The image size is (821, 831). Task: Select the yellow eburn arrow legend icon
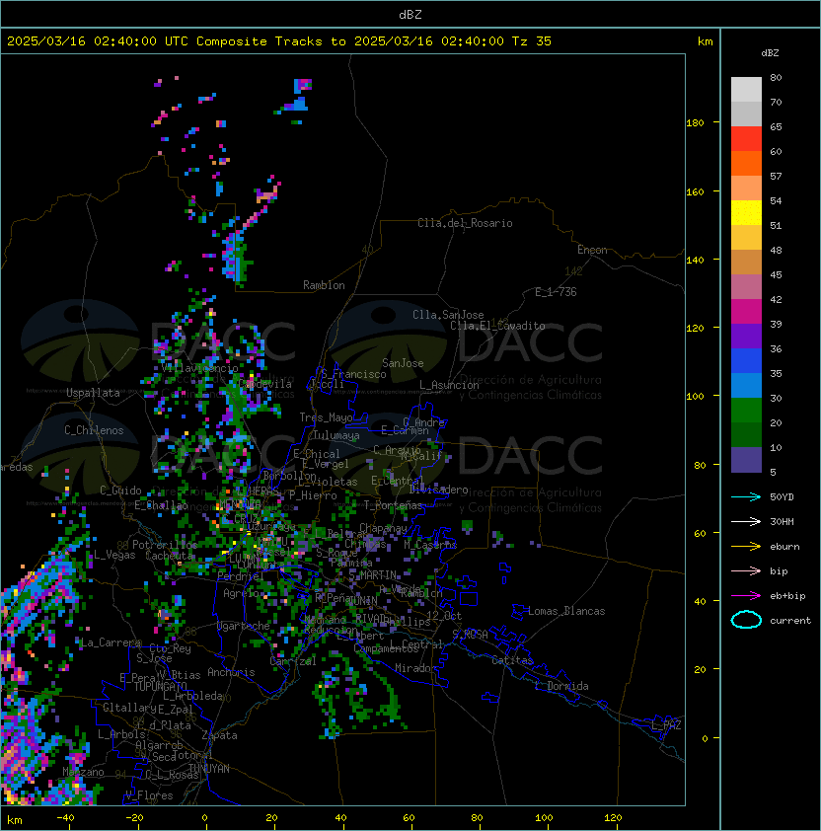tap(746, 547)
